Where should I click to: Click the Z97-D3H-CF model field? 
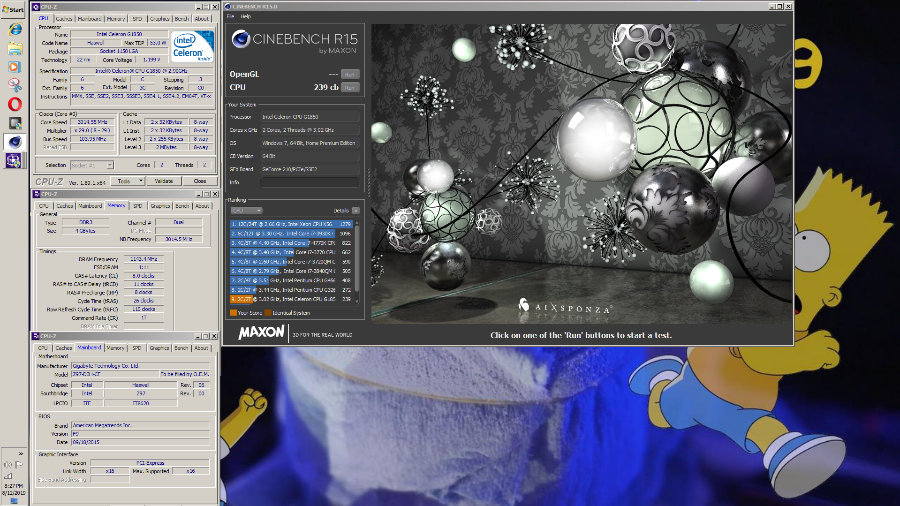pyautogui.click(x=115, y=375)
